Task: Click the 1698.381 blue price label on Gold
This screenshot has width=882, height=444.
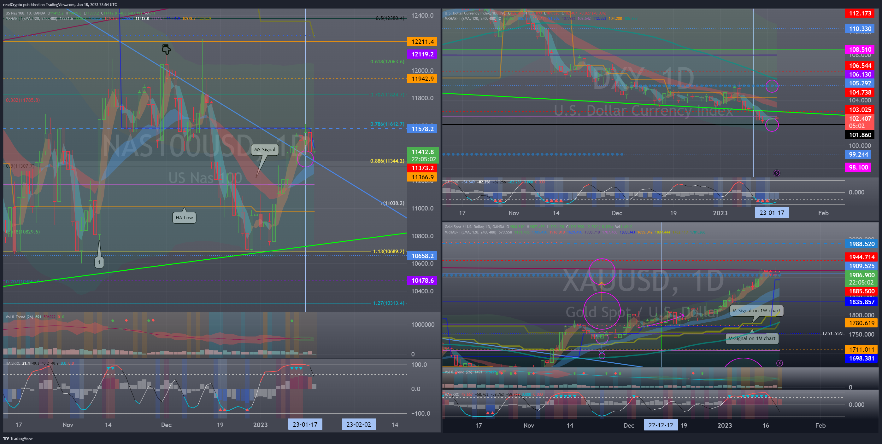Action: pyautogui.click(x=861, y=358)
